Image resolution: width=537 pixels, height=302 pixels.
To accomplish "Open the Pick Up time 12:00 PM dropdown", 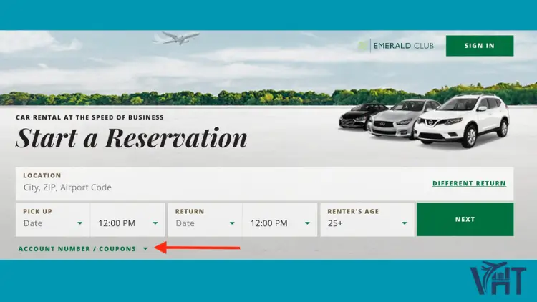I will [126, 223].
